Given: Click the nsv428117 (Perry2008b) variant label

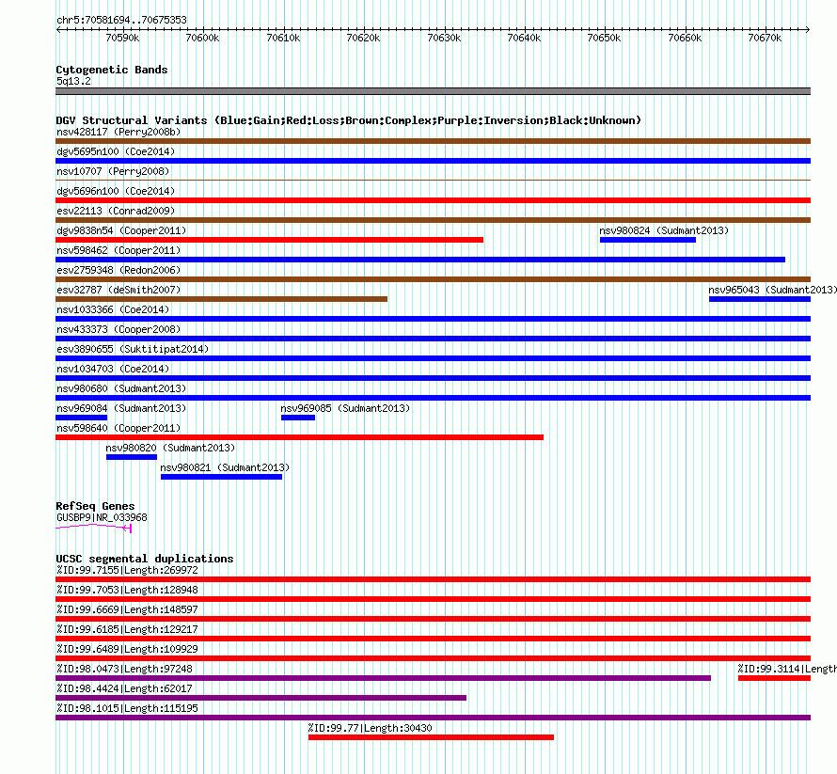Looking at the screenshot, I should click(x=118, y=132).
